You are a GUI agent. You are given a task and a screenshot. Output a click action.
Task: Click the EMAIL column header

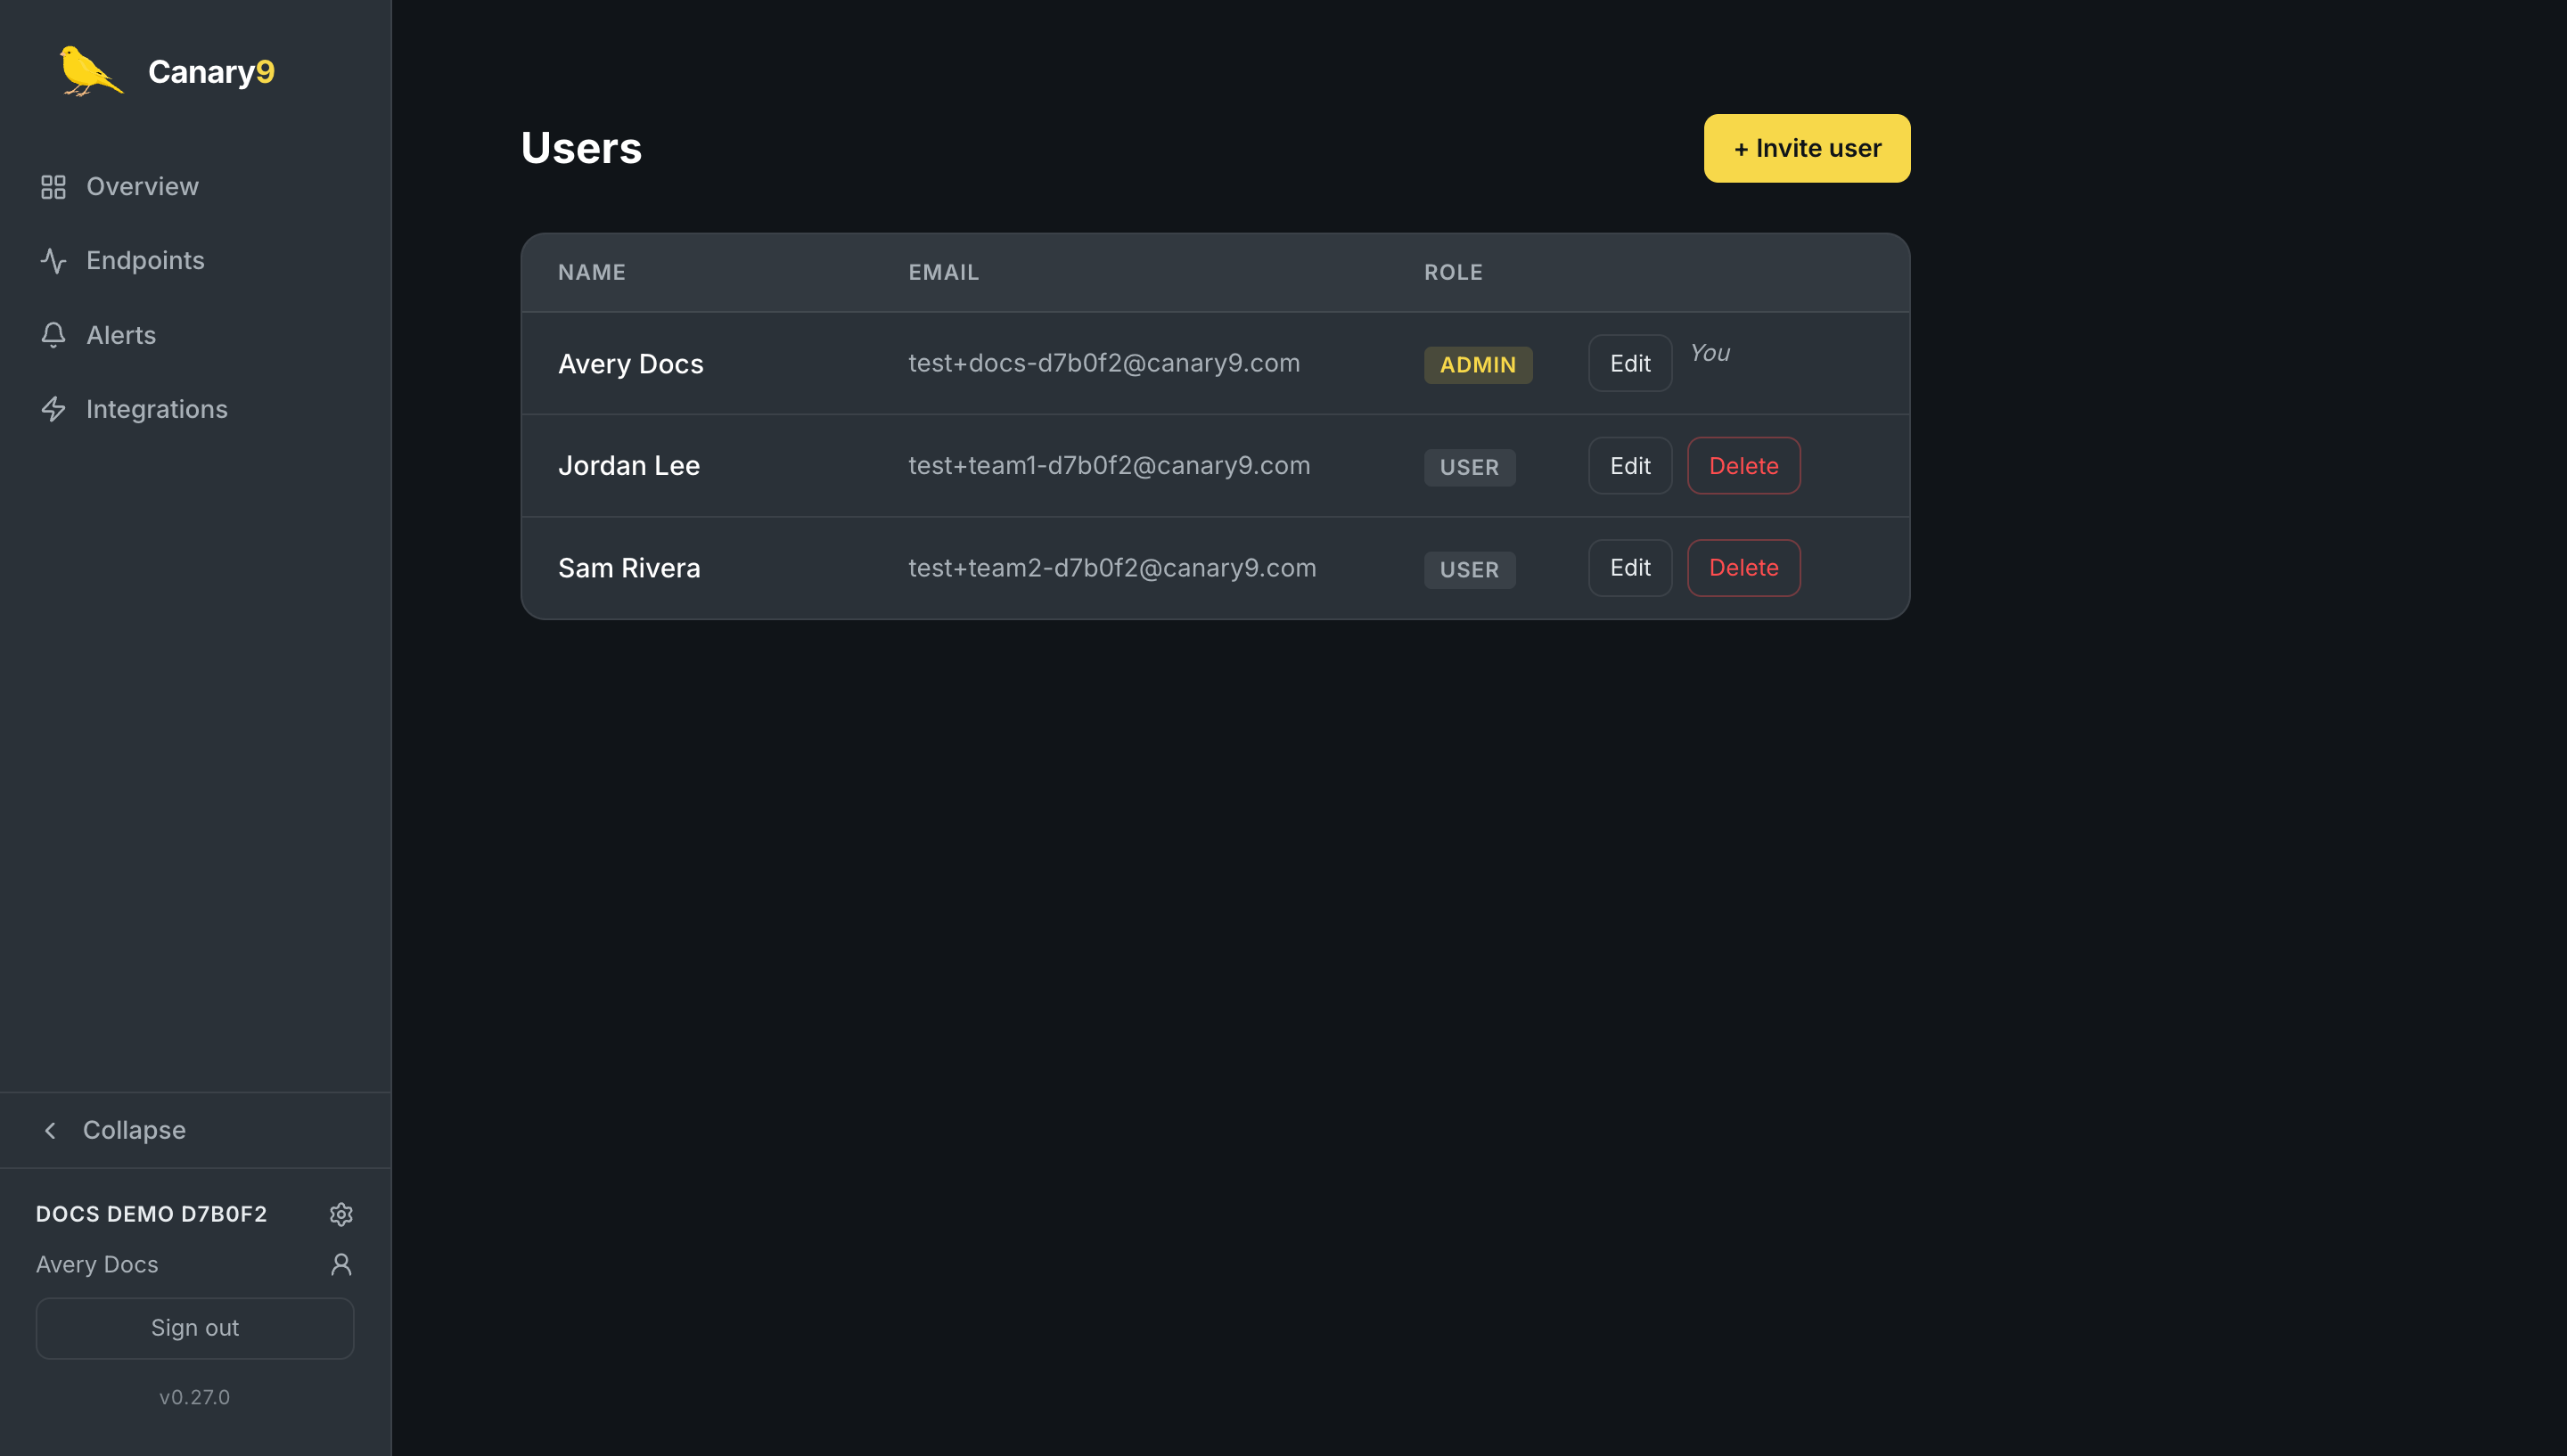pyautogui.click(x=942, y=272)
